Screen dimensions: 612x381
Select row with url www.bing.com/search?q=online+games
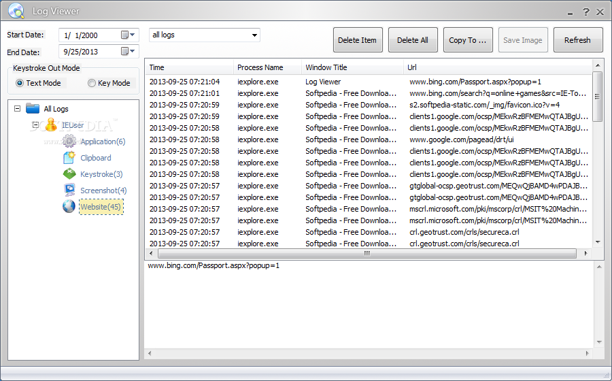pyautogui.click(x=369, y=93)
